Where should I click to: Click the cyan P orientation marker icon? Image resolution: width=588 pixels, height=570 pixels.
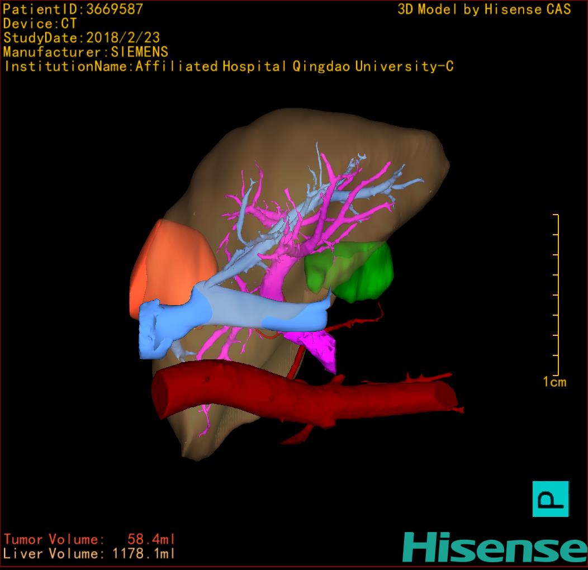(x=550, y=498)
